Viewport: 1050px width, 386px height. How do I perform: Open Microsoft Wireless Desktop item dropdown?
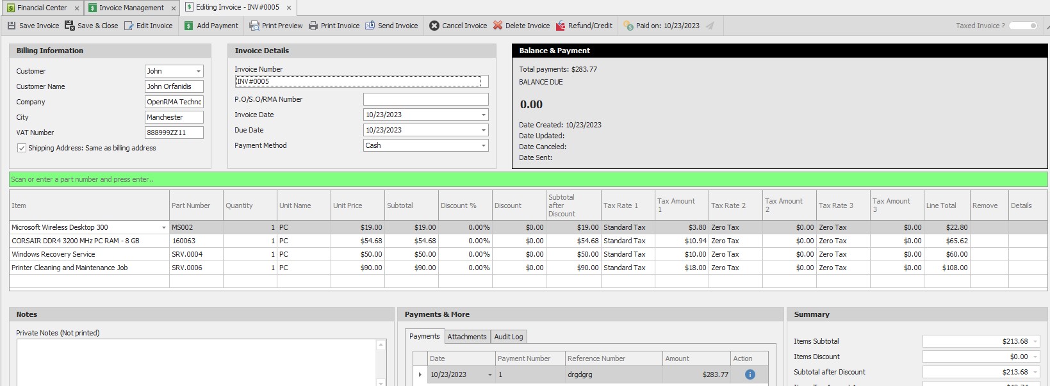(164, 227)
